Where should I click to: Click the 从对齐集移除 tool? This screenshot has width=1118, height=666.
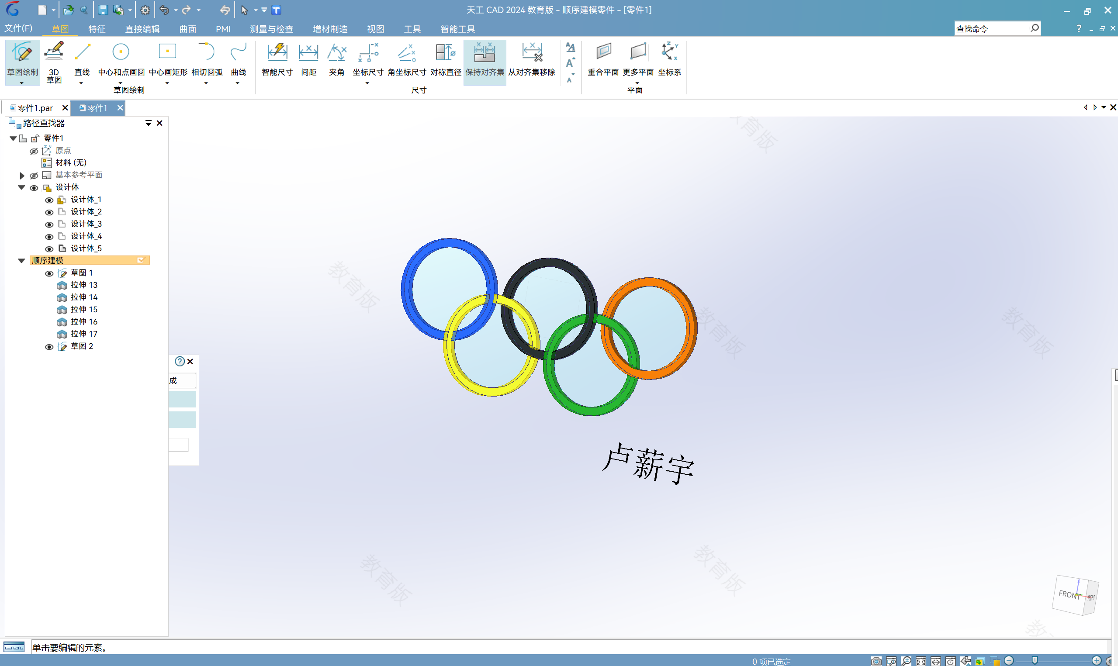[x=532, y=60]
